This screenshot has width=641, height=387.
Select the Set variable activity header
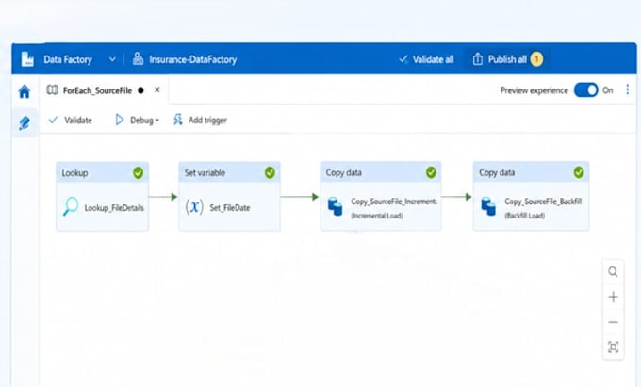click(x=229, y=172)
